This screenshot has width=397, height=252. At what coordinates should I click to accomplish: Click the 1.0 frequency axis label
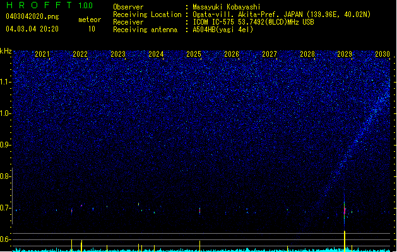click(x=6, y=113)
